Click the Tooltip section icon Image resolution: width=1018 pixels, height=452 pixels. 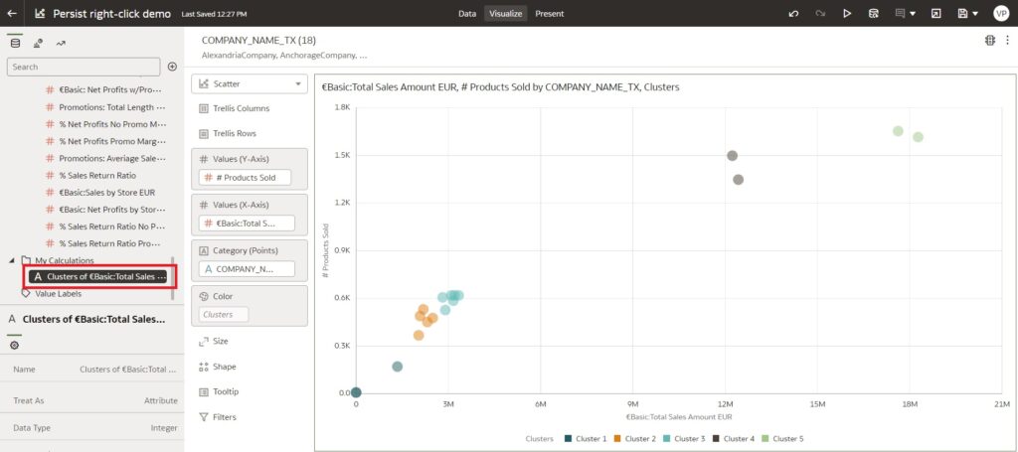[x=203, y=391]
